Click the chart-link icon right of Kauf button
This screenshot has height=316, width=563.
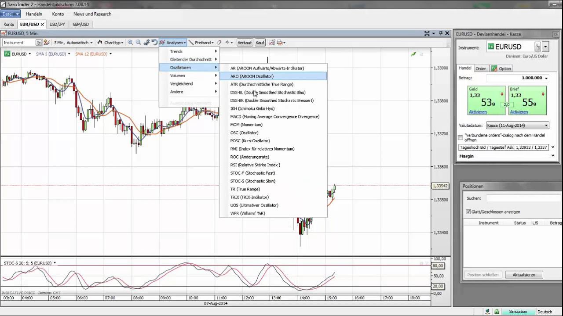[272, 43]
